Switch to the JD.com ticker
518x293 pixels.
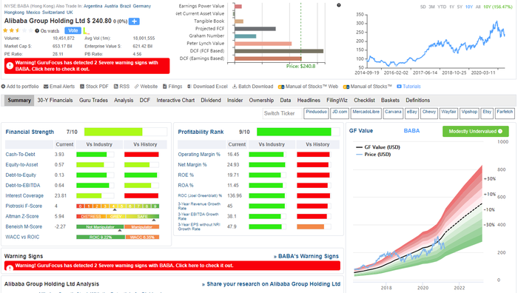pyautogui.click(x=340, y=113)
